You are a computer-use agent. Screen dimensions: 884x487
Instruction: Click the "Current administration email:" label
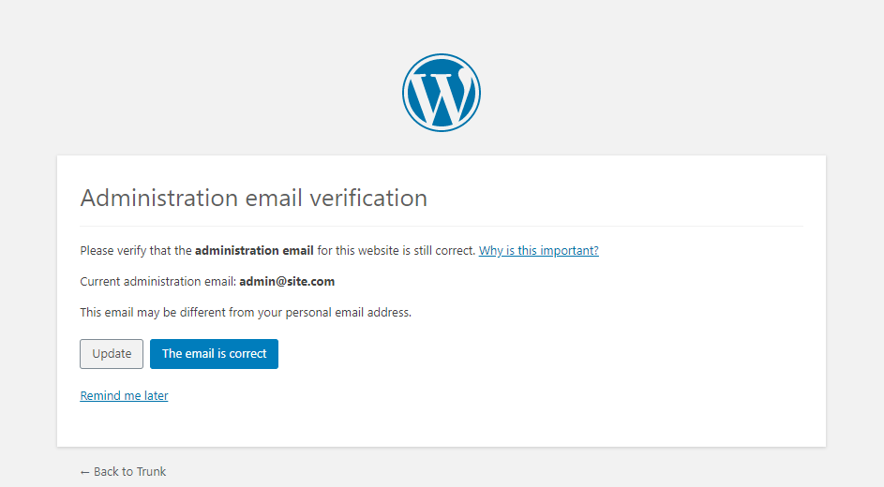tap(157, 281)
